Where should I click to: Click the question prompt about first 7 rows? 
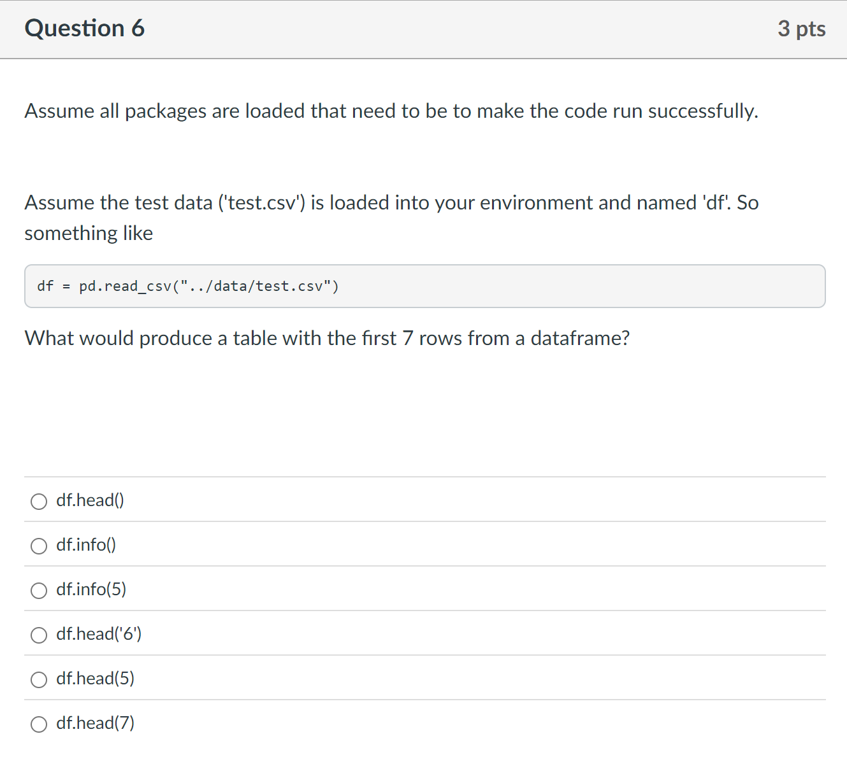[327, 338]
